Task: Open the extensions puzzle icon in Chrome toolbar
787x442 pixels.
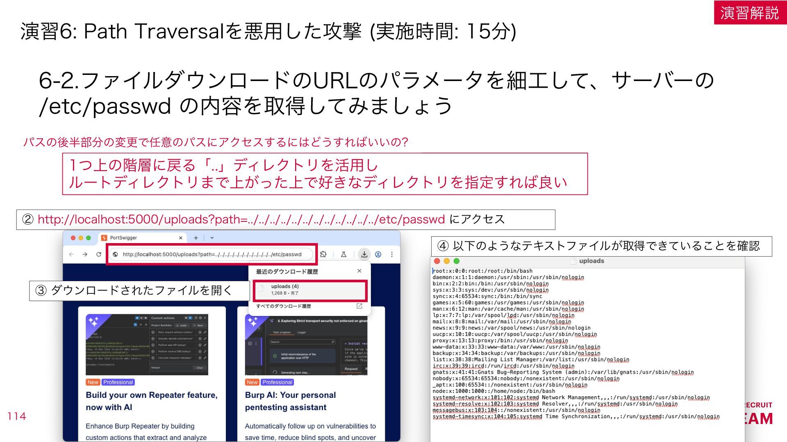Action: tap(323, 254)
